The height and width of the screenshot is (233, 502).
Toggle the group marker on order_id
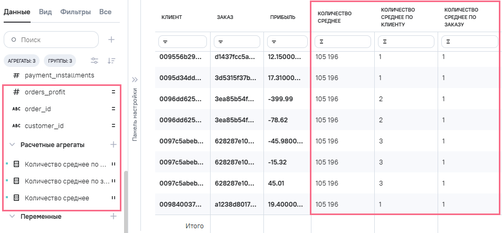[113, 109]
